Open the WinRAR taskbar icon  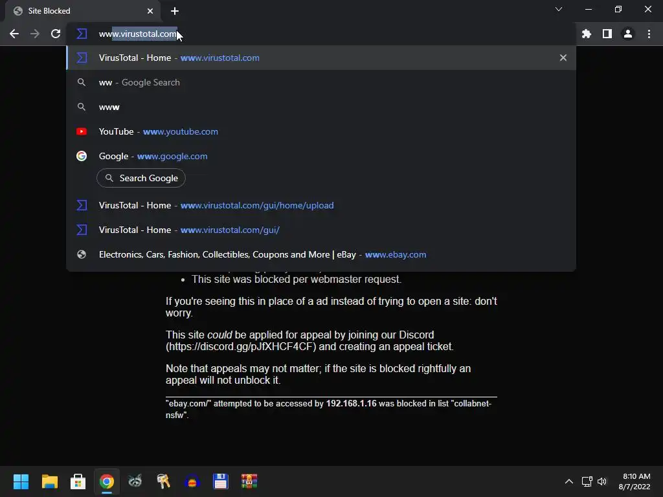pos(249,481)
